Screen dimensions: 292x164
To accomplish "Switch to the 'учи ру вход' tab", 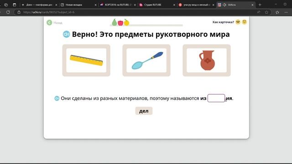I will (197, 5).
